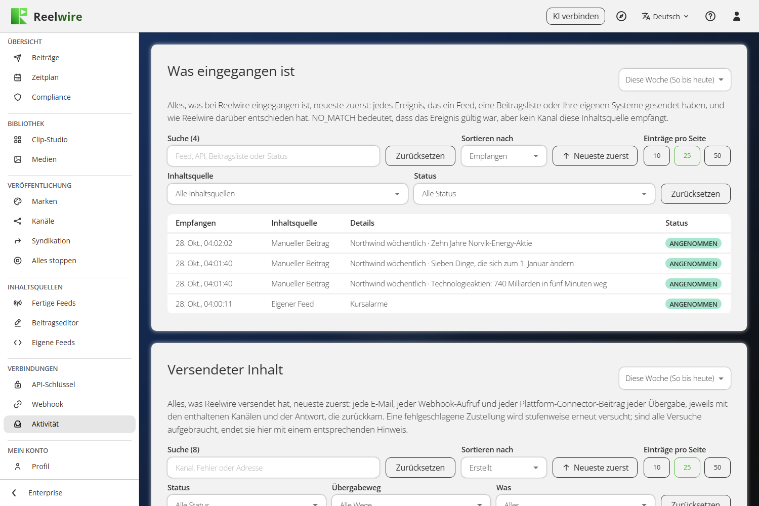Open the Alle Status dropdown under Was eingegangen ist
759x506 pixels.
point(534,194)
